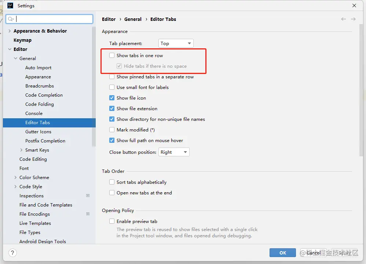Click the IntelliJ logo icon in title bar
The height and width of the screenshot is (264, 366).
(10, 5)
